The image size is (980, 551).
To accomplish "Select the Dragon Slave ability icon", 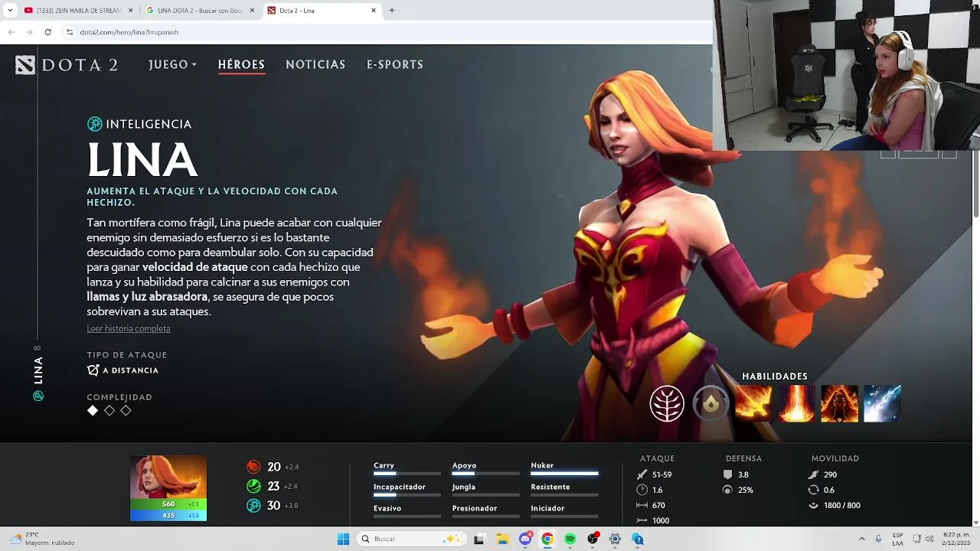I will tap(753, 403).
